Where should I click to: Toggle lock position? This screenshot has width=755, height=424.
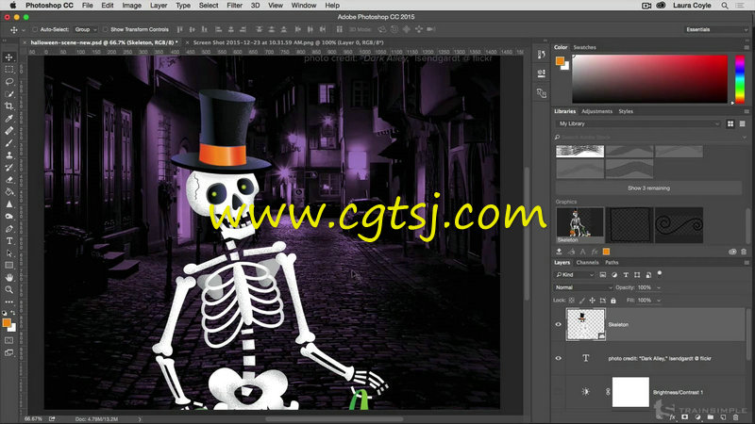593,301
